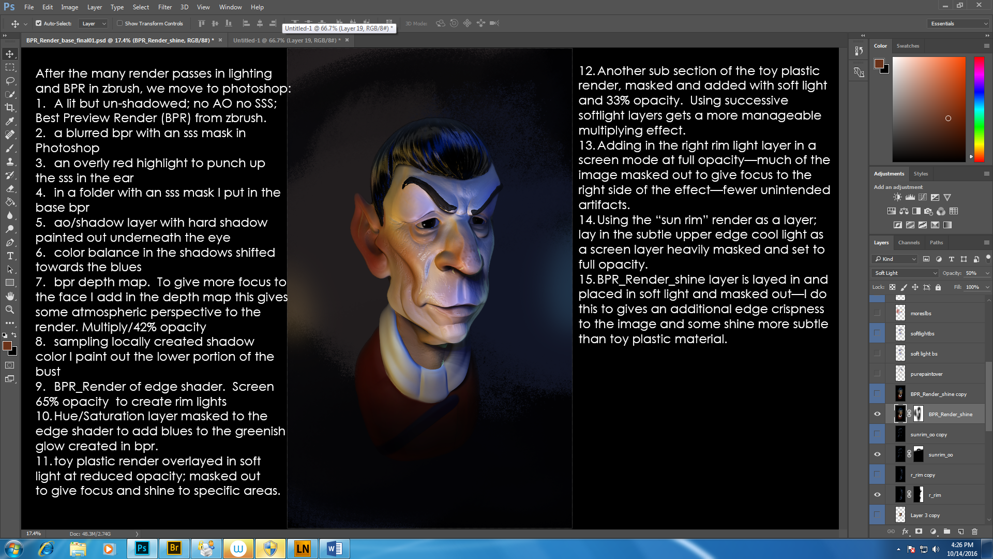
Task: Create a new layer
Action: [960, 531]
